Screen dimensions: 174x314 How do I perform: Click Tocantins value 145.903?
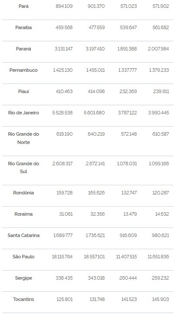pyautogui.click(x=161, y=299)
